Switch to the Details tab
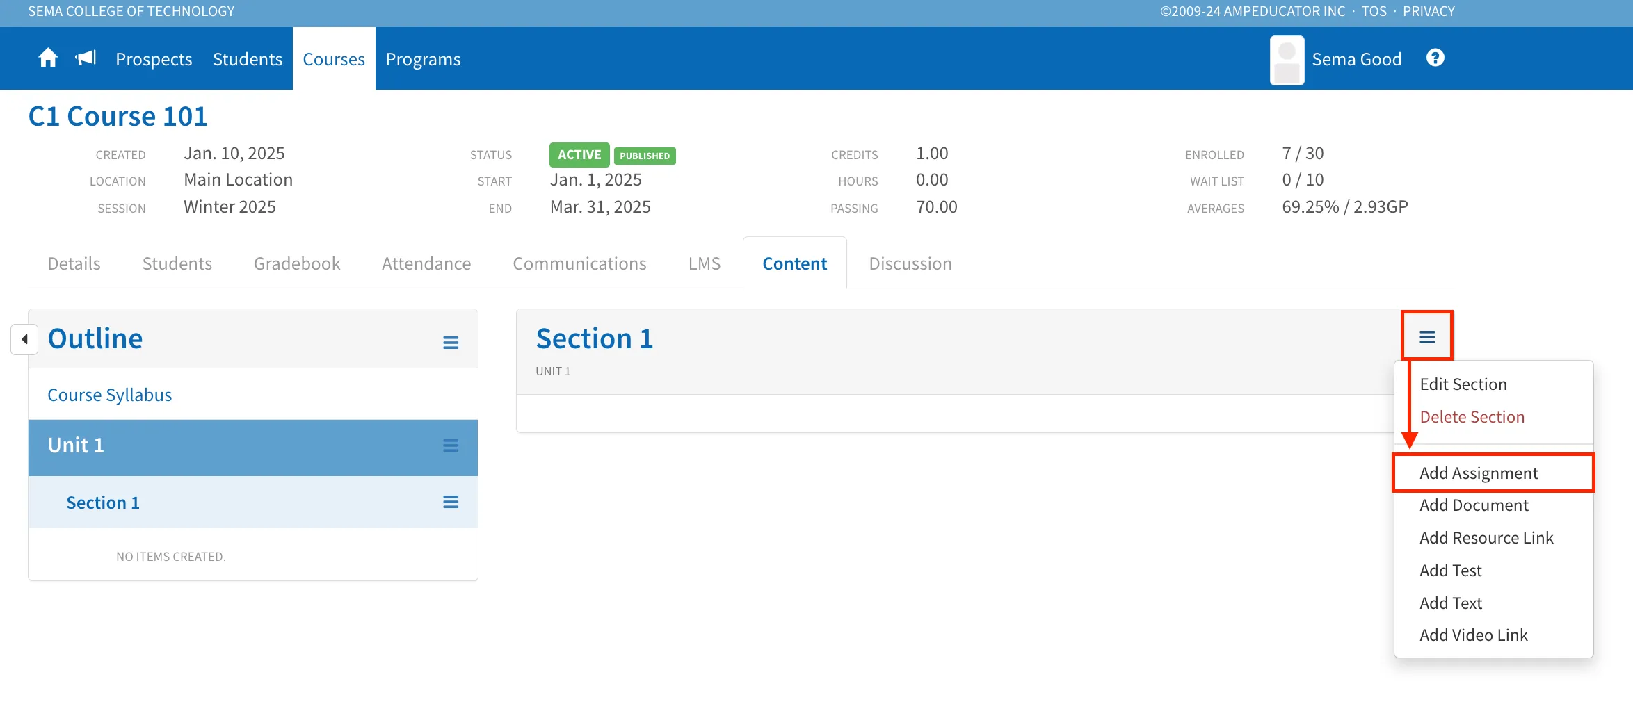Viewport: 1633px width, 702px height. pos(74,263)
